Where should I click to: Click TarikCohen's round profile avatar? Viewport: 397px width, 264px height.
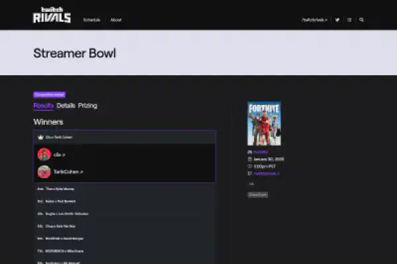44,172
